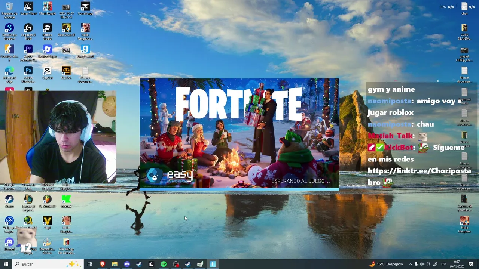This screenshot has height=269, width=479.
Task: Select the chat file icon on desktop
Action: tap(464, 9)
